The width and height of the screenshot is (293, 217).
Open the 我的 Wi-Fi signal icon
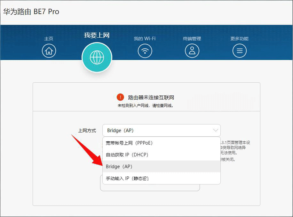pyautogui.click(x=145, y=51)
